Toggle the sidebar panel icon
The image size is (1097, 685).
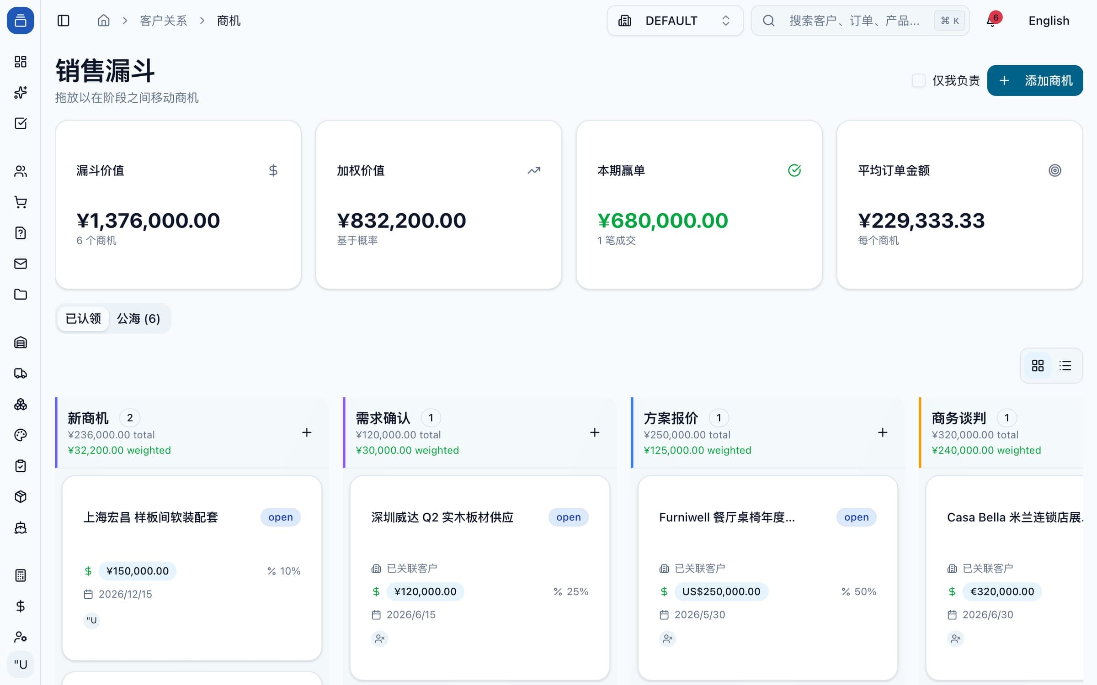(64, 21)
